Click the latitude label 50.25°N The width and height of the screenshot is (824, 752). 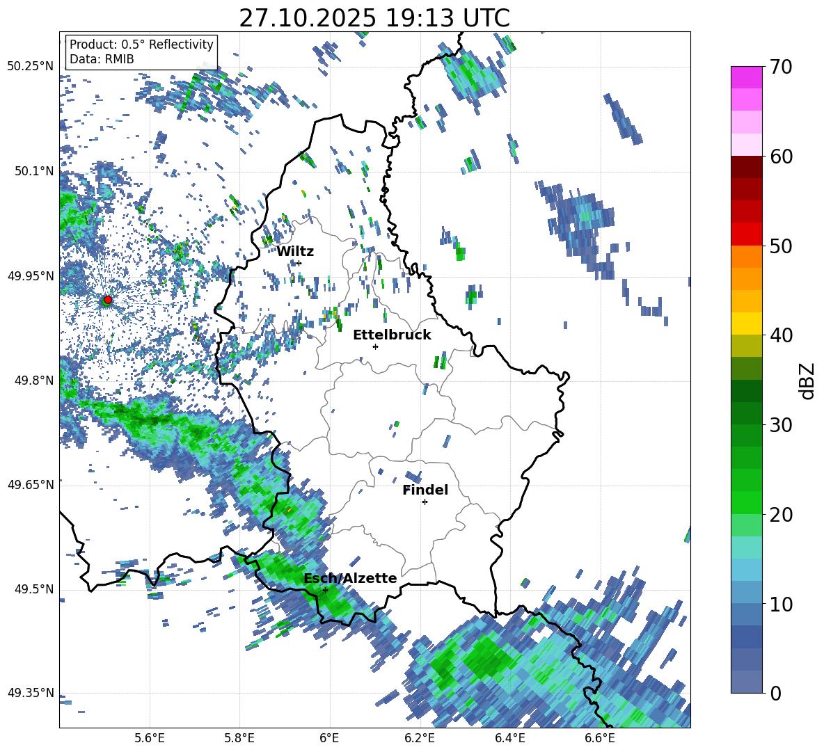[31, 66]
